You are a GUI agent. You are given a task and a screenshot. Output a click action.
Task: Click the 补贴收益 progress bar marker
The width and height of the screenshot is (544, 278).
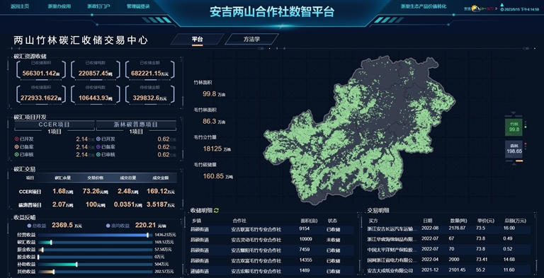tap(76, 265)
